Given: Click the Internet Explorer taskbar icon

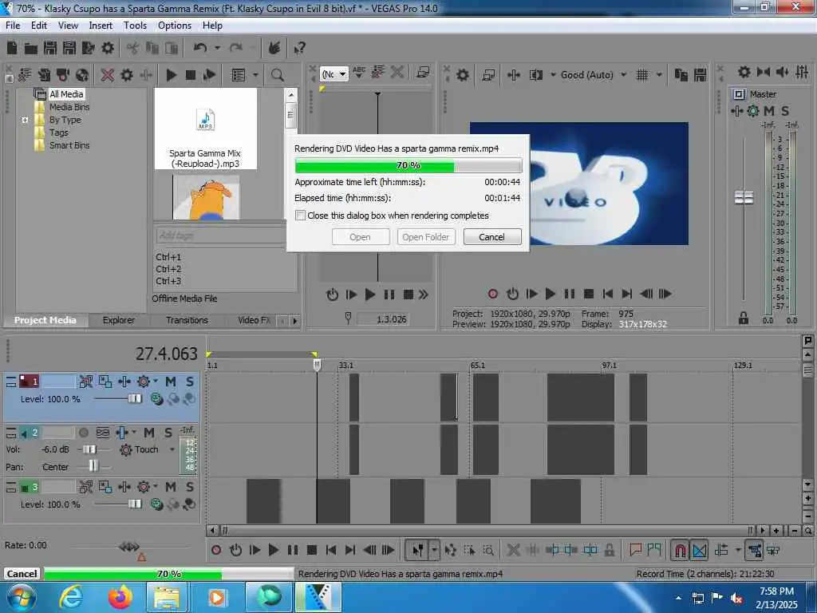Looking at the screenshot, I should point(71,597).
